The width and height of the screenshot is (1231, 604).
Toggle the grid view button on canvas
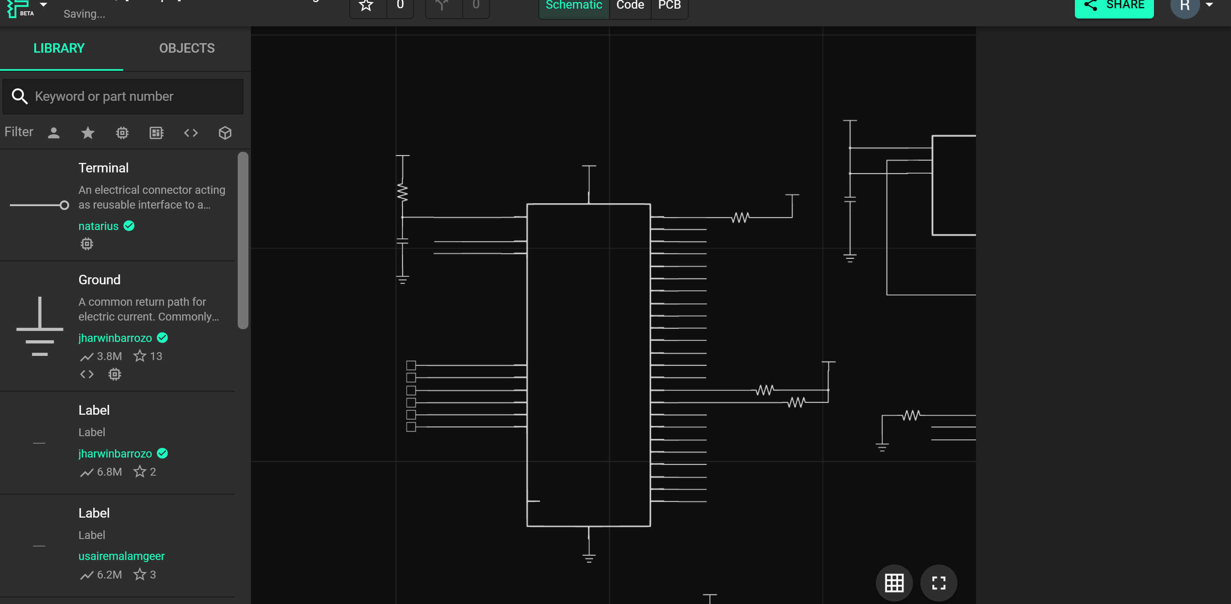tap(894, 583)
